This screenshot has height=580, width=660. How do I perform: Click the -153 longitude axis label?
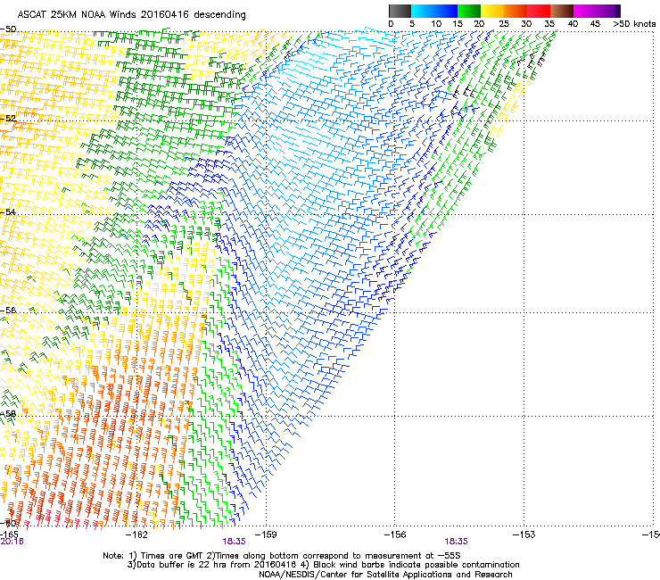click(524, 534)
